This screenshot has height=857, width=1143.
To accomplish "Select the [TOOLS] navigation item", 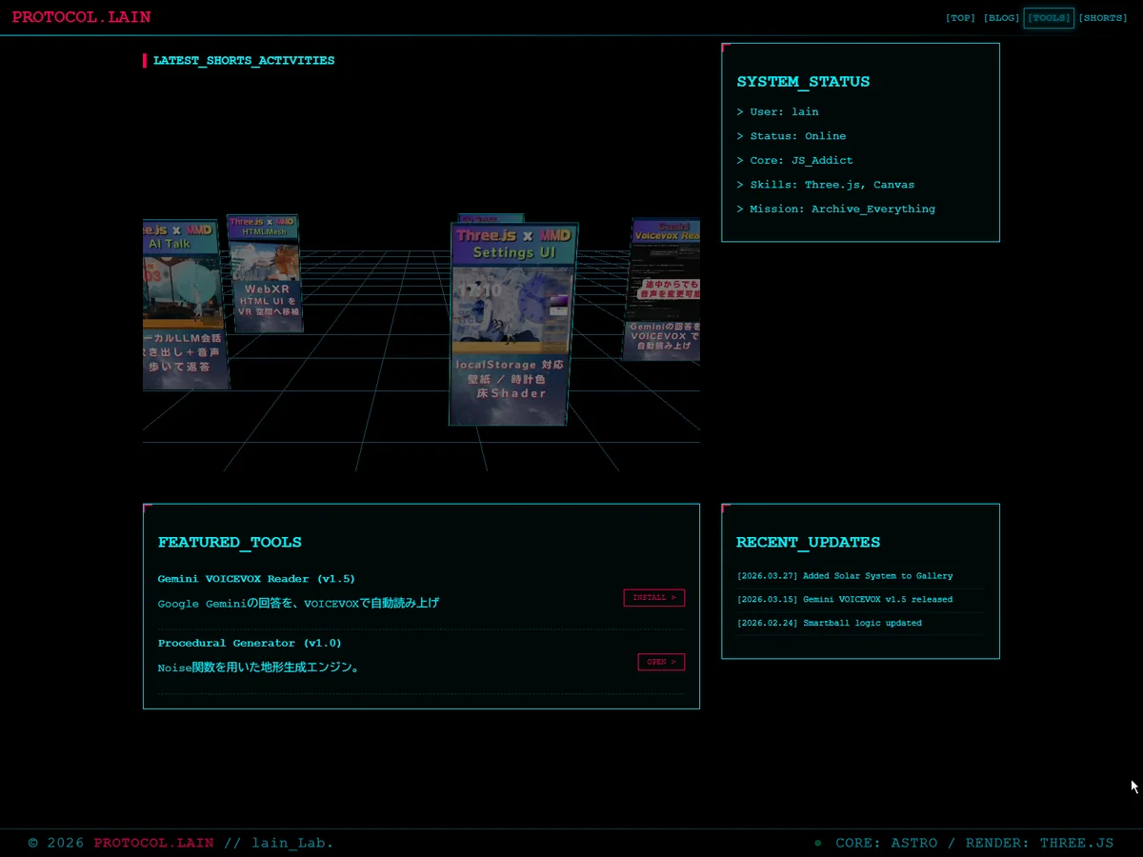I will (1049, 18).
